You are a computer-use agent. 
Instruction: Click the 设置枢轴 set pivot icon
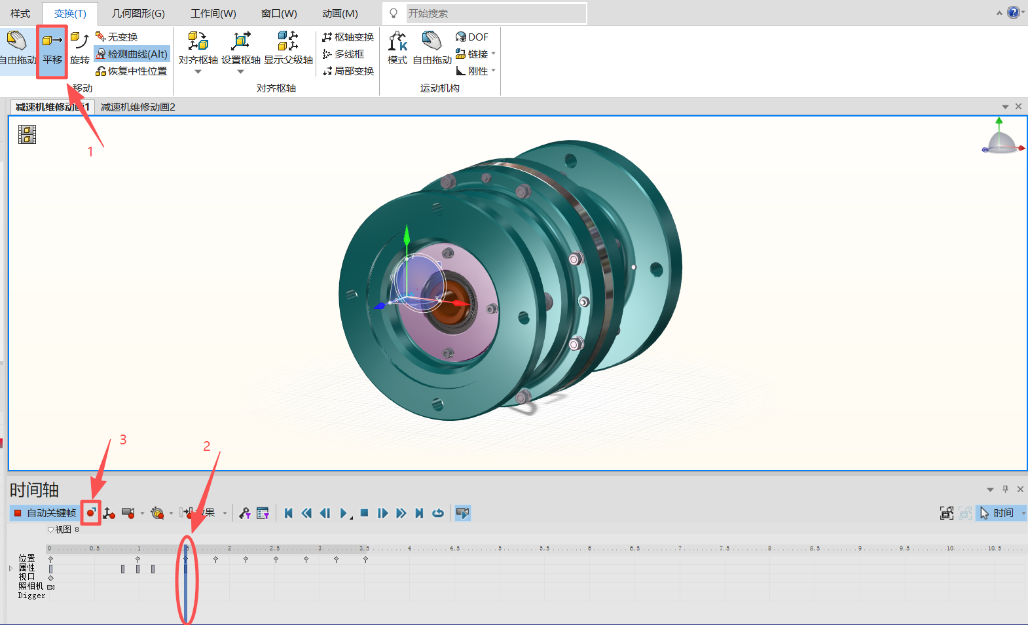pyautogui.click(x=241, y=42)
